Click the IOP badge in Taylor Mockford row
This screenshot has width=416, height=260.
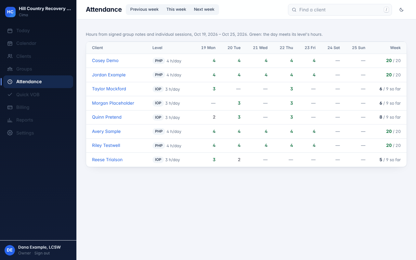tap(158, 89)
